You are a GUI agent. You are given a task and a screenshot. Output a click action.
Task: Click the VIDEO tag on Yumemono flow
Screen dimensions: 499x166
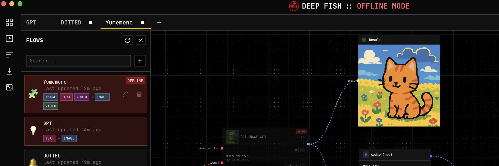click(51, 106)
